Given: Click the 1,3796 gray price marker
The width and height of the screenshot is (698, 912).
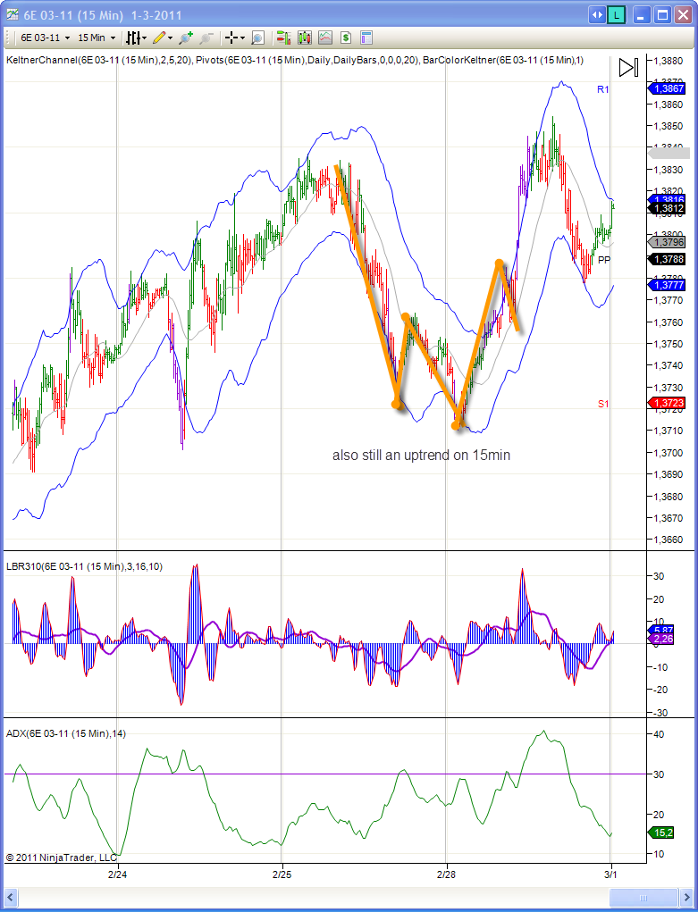Looking at the screenshot, I should coord(667,242).
